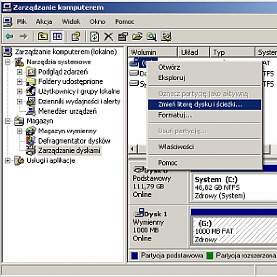Click the Dzienniki wydajności i alerty icon
Screen dimensions: 277x277
pyautogui.click(x=31, y=101)
